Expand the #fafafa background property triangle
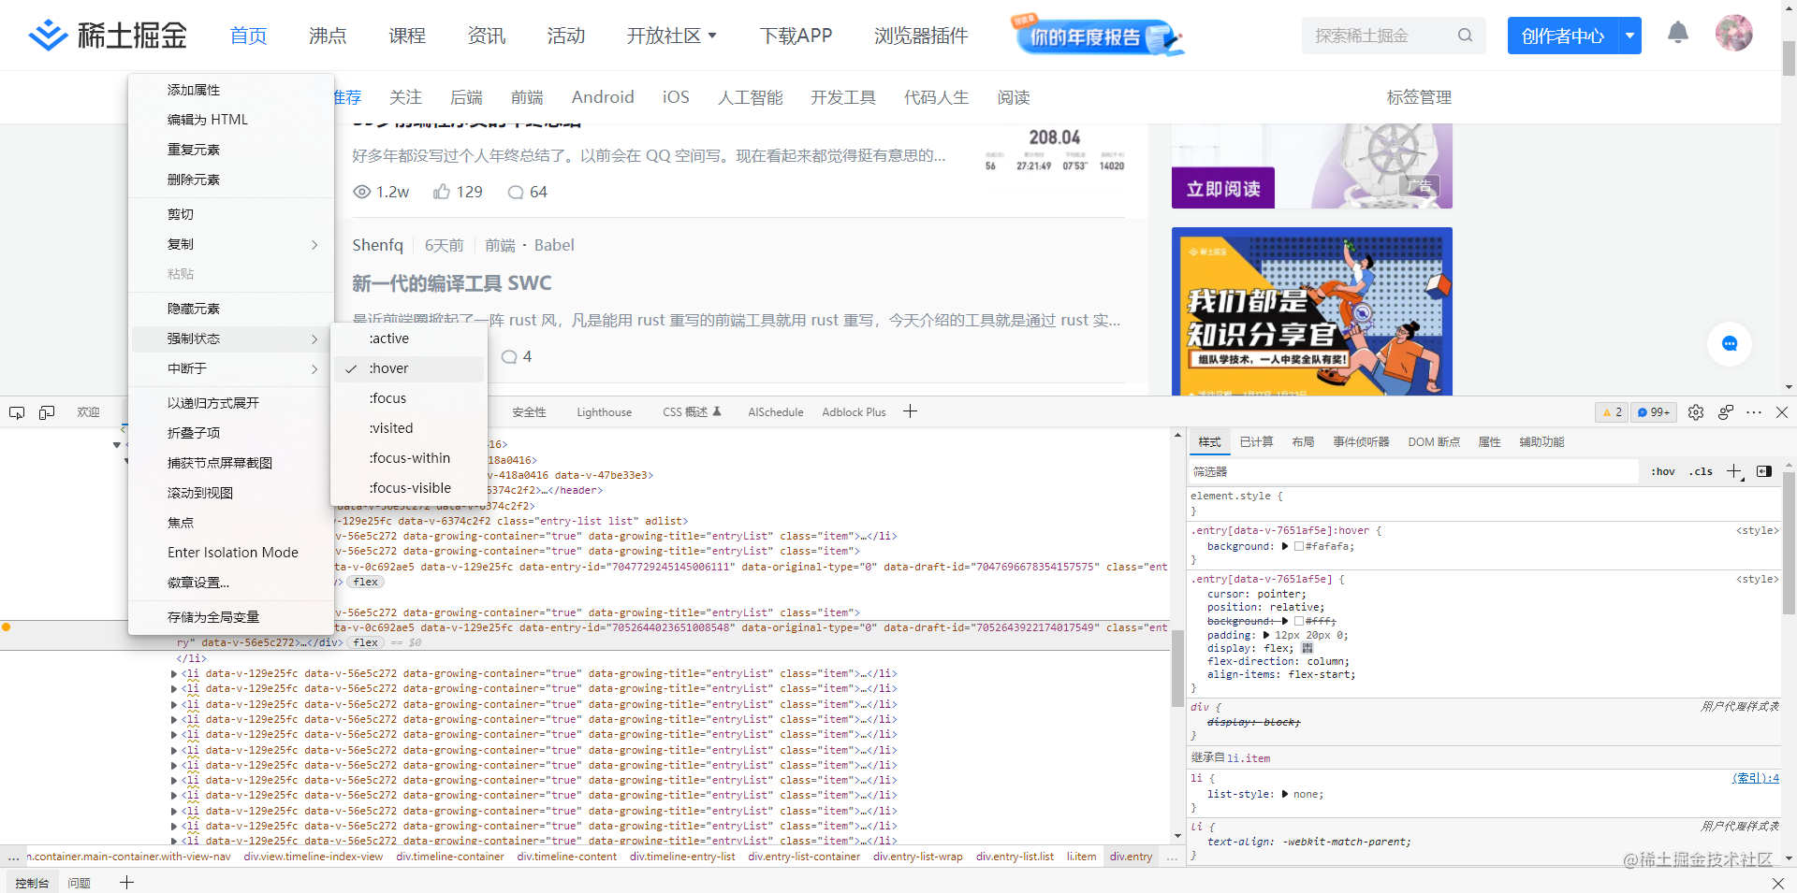This screenshot has width=1797, height=893. click(x=1284, y=546)
